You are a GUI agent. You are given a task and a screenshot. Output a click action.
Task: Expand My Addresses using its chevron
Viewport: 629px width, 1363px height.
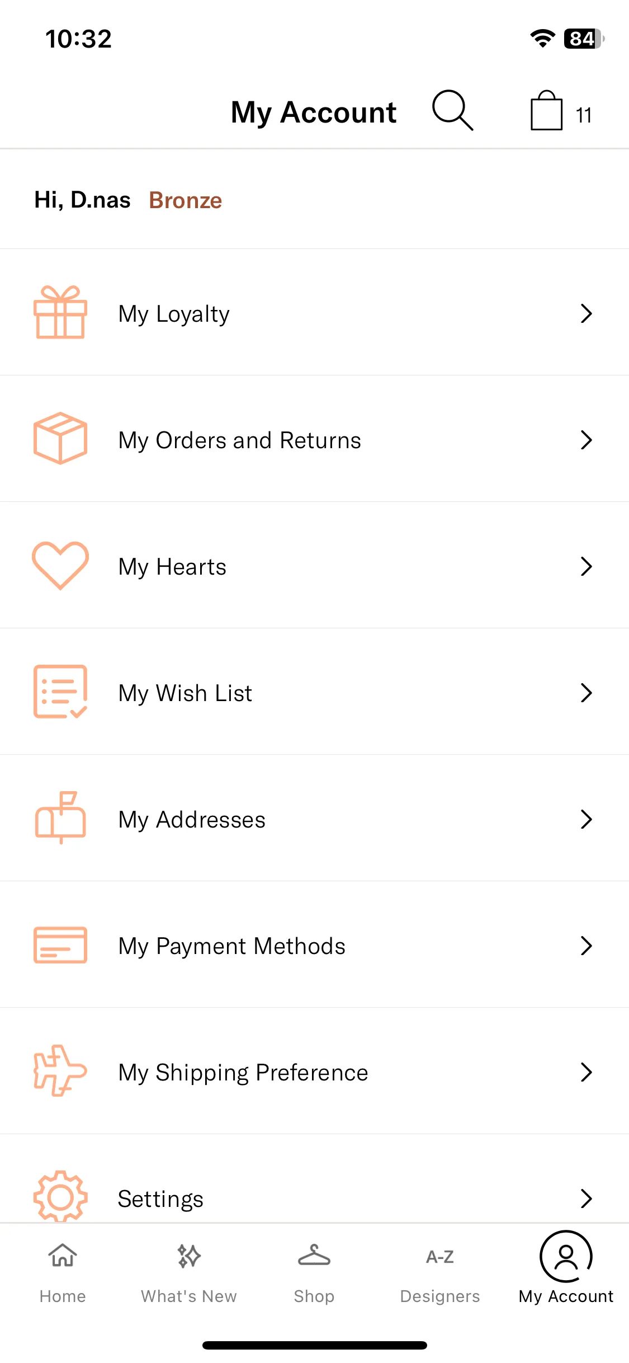tap(586, 819)
